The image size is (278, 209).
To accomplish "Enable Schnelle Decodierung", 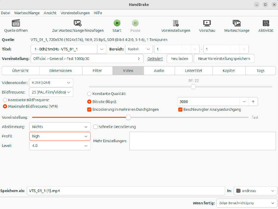I will (x=96, y=127).
